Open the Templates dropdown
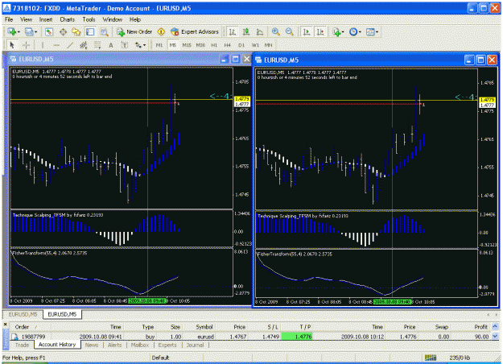Viewport: 503px width, 364px height. point(372,31)
